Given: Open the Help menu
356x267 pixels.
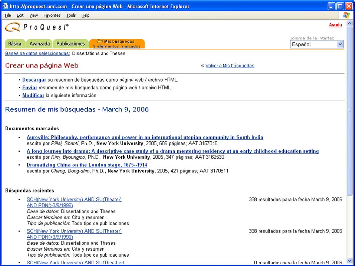Looking at the screenshot, I should tap(86, 15).
